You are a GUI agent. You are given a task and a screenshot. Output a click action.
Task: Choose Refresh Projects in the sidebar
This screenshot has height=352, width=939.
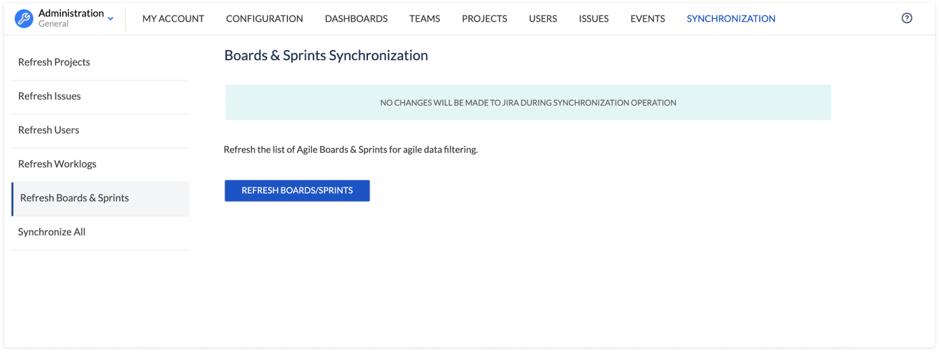click(x=54, y=62)
